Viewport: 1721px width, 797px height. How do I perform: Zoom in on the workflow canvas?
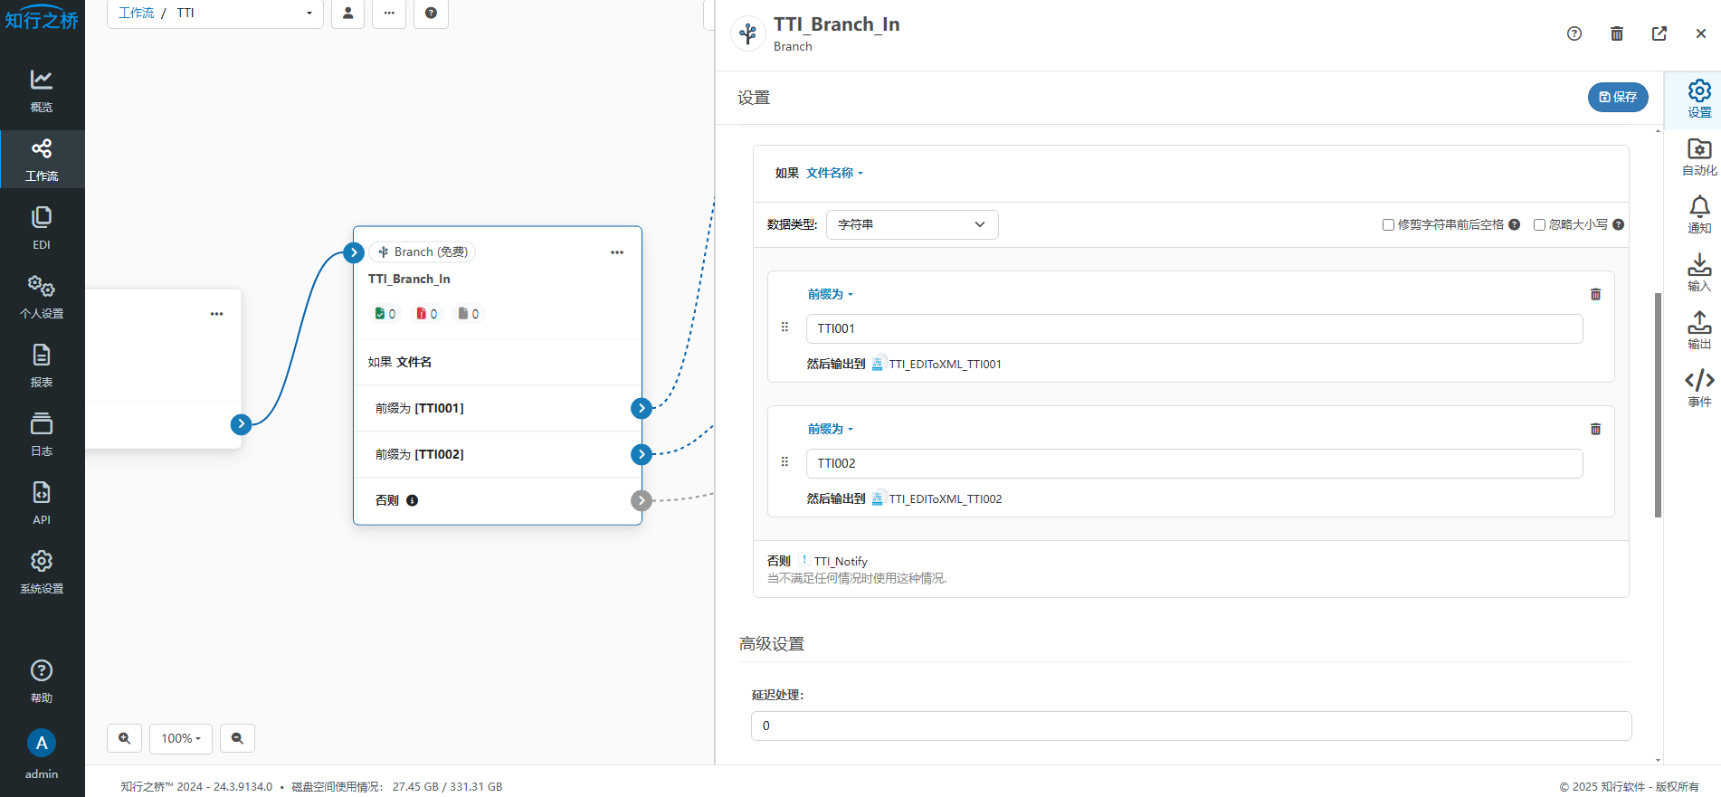tap(125, 738)
